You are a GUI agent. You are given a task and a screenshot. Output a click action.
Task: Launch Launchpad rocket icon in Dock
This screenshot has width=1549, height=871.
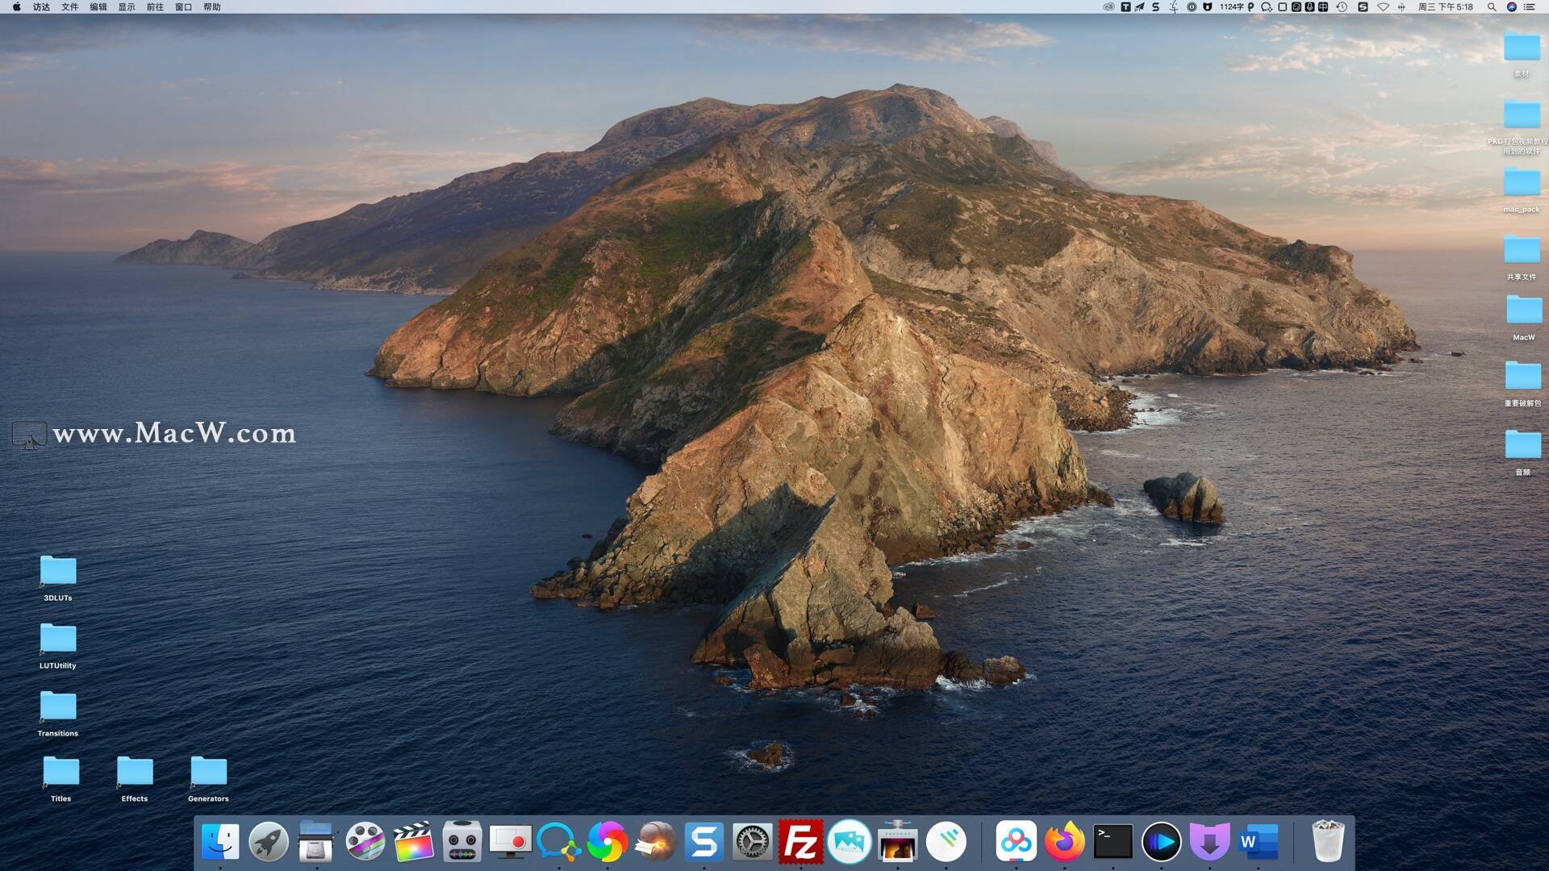pos(268,843)
